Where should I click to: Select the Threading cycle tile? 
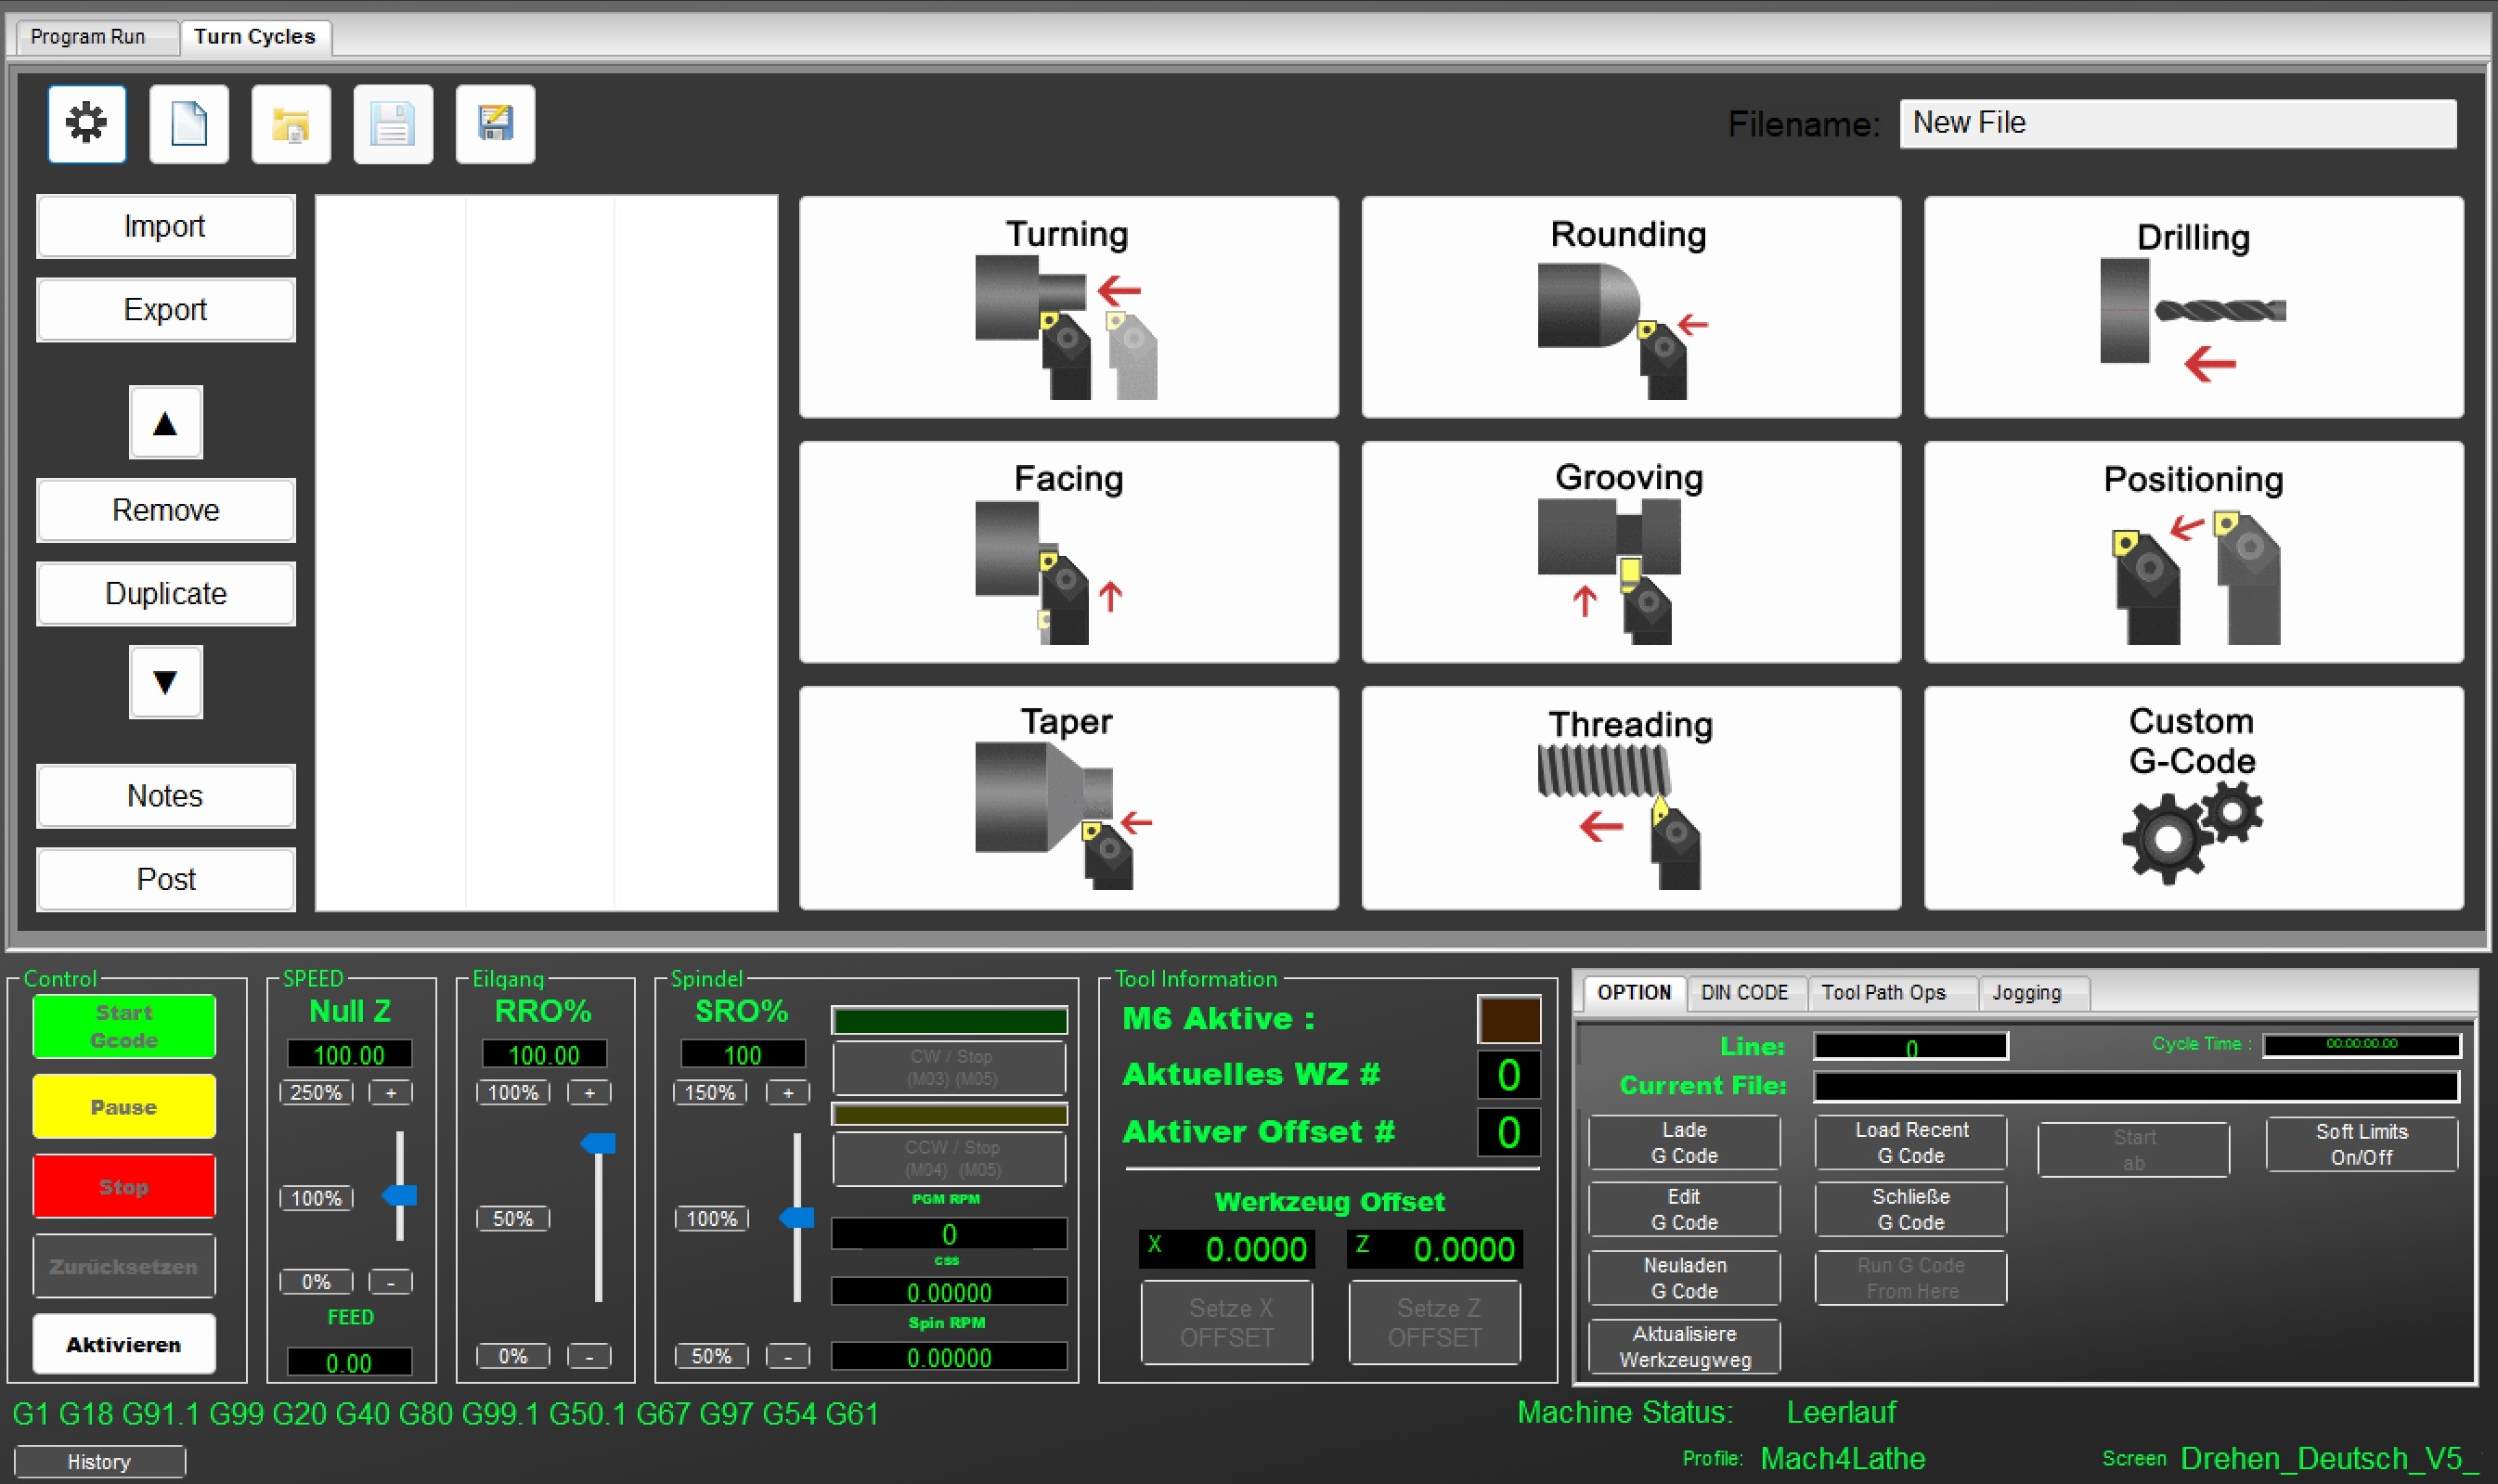tap(1631, 798)
